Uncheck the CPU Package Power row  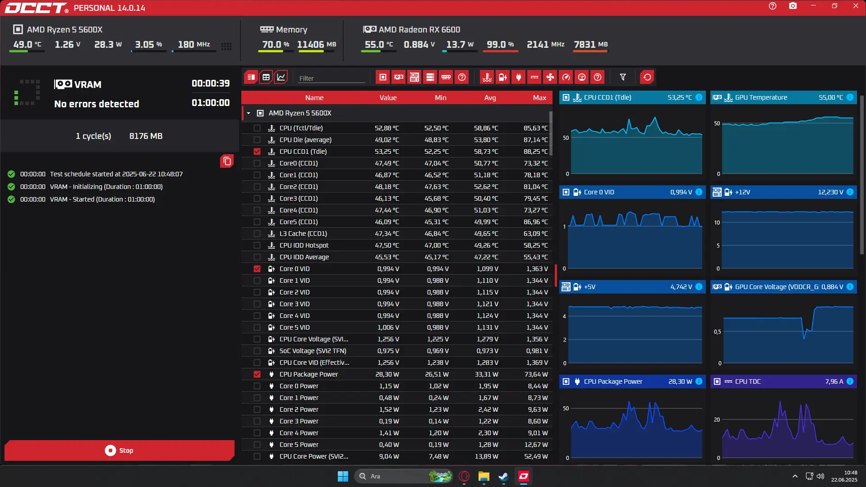click(257, 374)
